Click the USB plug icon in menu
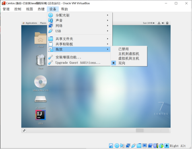The image size is (192, 149). click(51, 31)
